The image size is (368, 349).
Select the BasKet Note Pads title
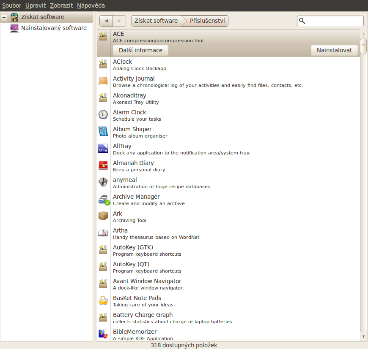coord(137,298)
